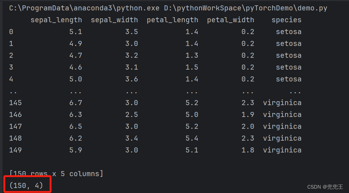Click sepal_width value 3.1 in row 3

[x=132, y=67]
